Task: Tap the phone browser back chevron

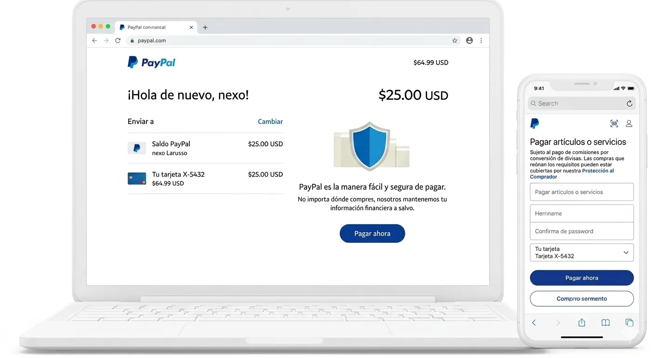Action: coord(534,323)
